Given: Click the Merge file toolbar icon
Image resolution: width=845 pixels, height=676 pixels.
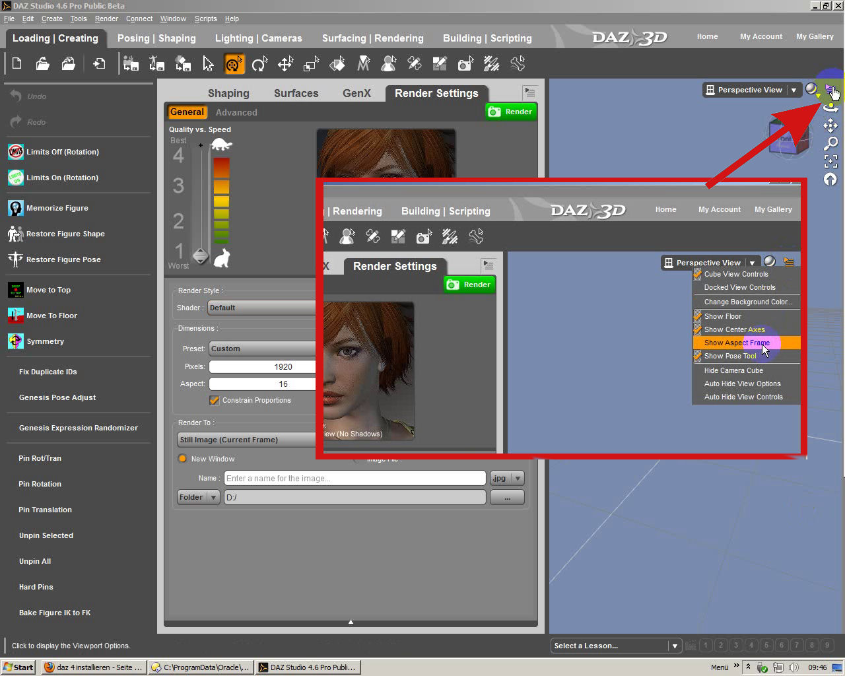Looking at the screenshot, I should 68,63.
